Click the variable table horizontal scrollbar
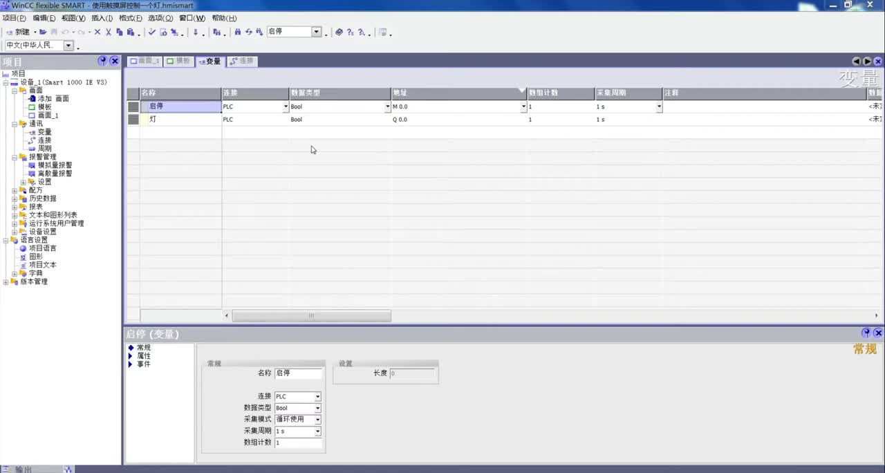 311,316
